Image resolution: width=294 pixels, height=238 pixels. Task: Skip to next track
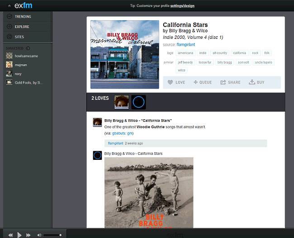[x=28, y=235]
